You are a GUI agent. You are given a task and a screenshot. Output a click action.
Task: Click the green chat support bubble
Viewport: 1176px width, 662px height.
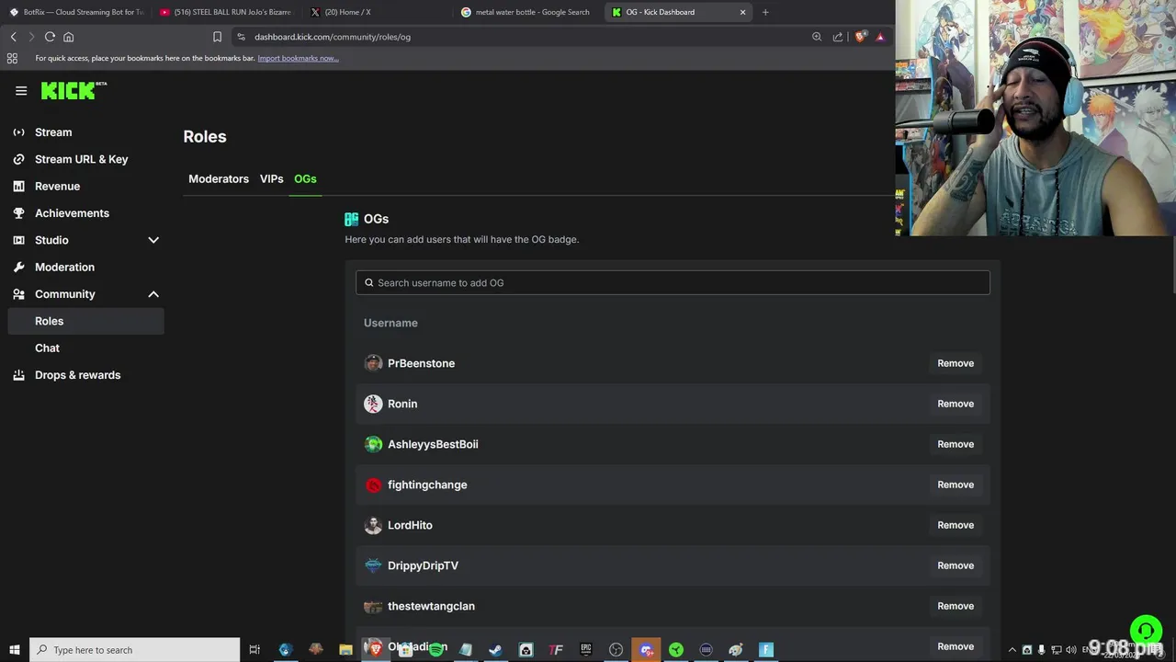click(x=1146, y=631)
